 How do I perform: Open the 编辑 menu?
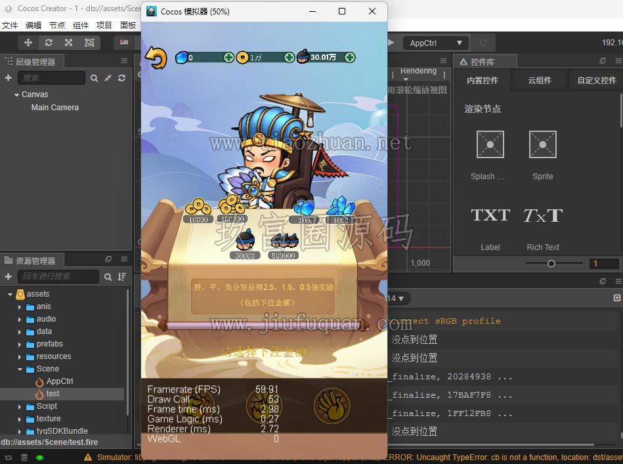[33, 26]
